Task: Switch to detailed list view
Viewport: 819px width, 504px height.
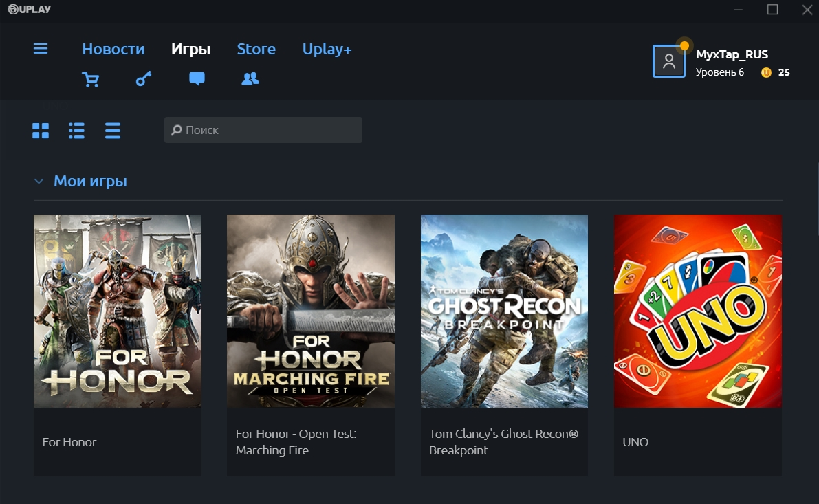Action: [76, 131]
